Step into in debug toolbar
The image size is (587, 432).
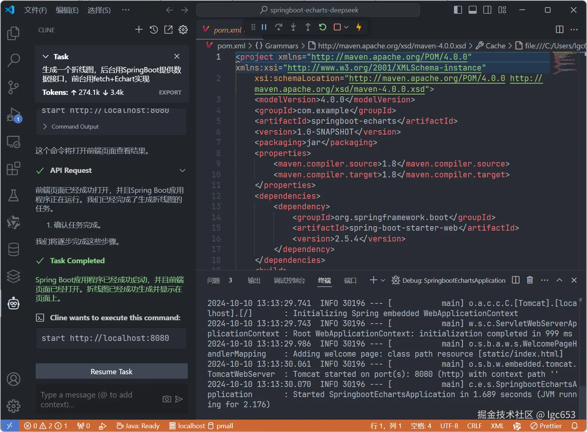click(x=293, y=27)
